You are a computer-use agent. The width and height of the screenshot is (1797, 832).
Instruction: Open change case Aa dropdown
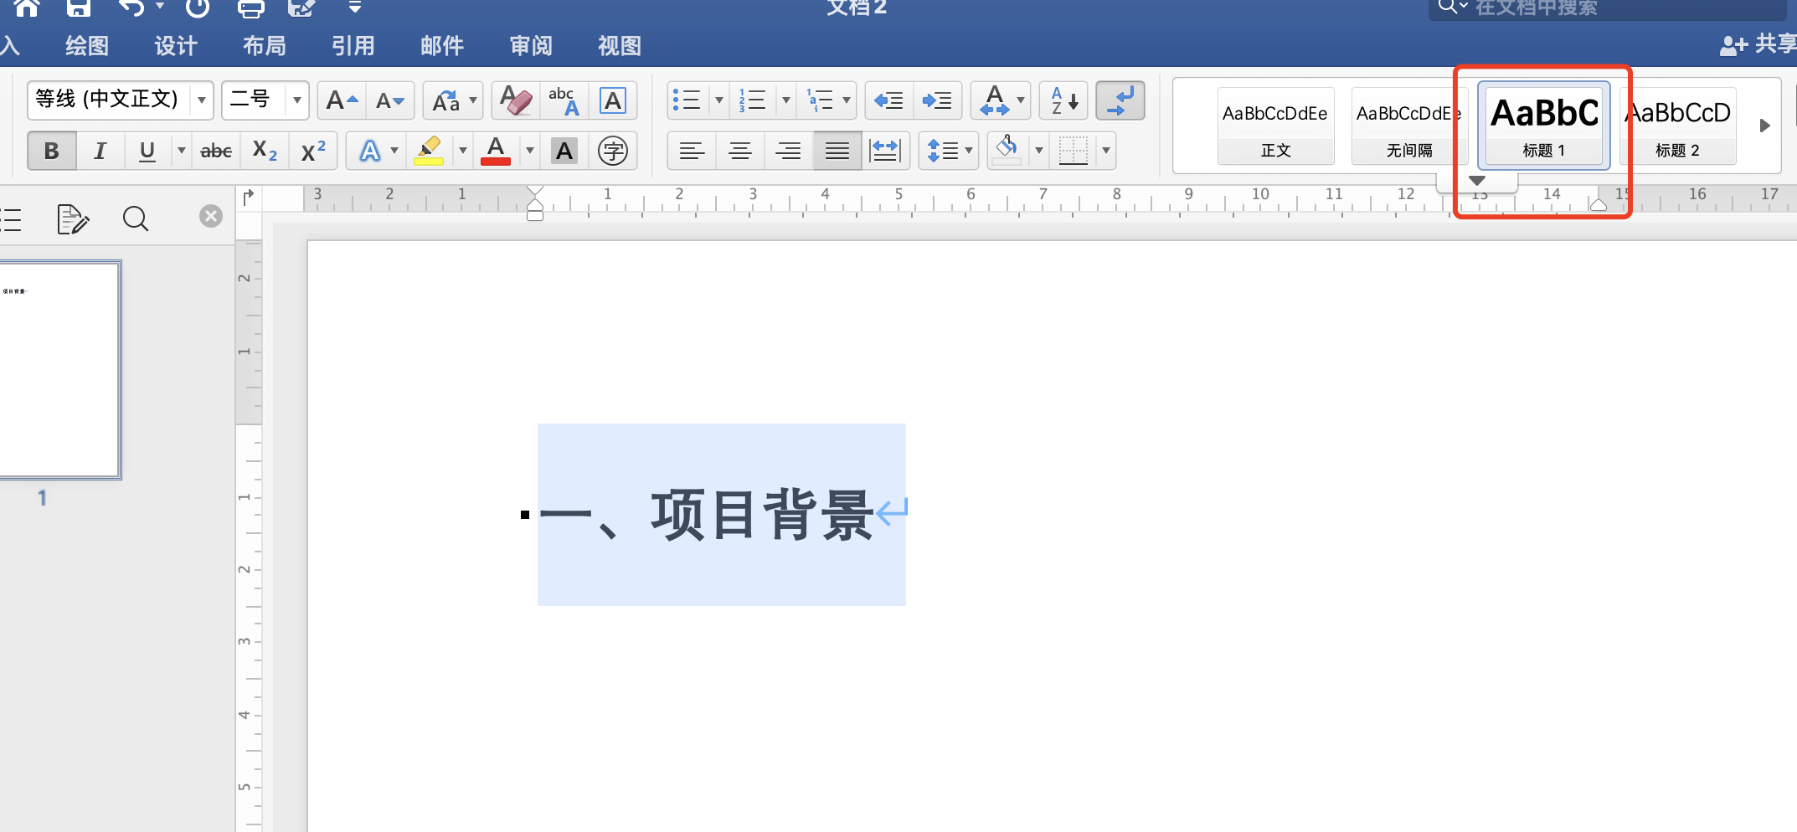click(x=453, y=101)
